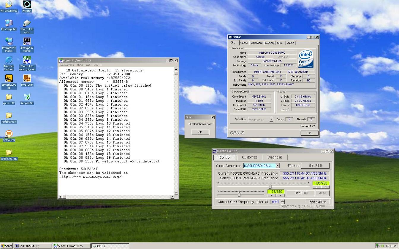Open the Recycle Bin
The width and height of the screenshot is (399, 249).
pyautogui.click(x=27, y=97)
